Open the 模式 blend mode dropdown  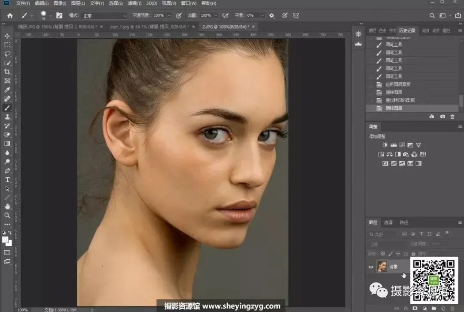click(105, 15)
